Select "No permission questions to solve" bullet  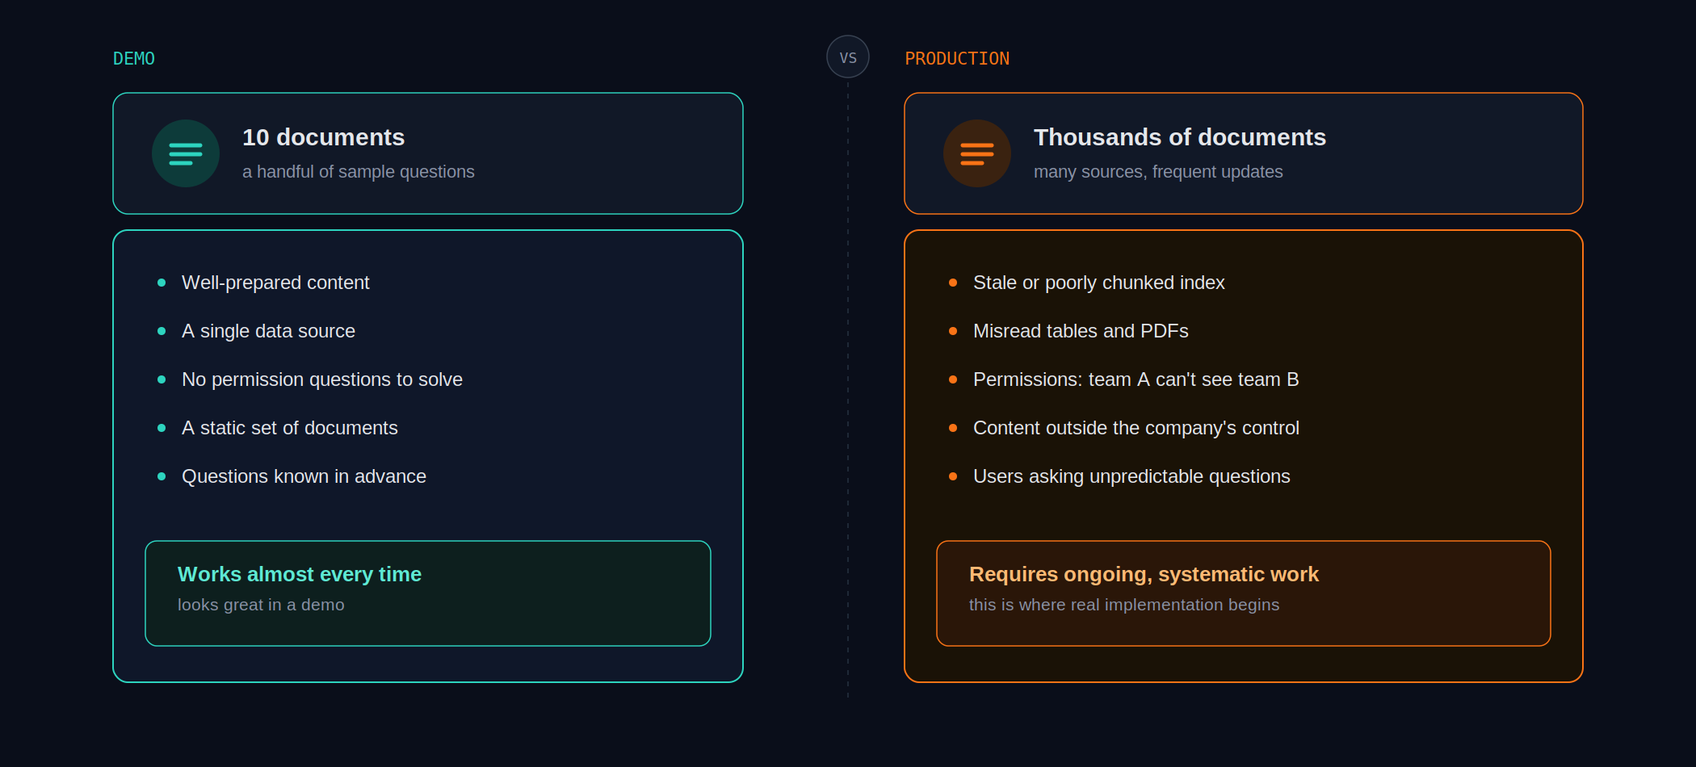(x=322, y=379)
